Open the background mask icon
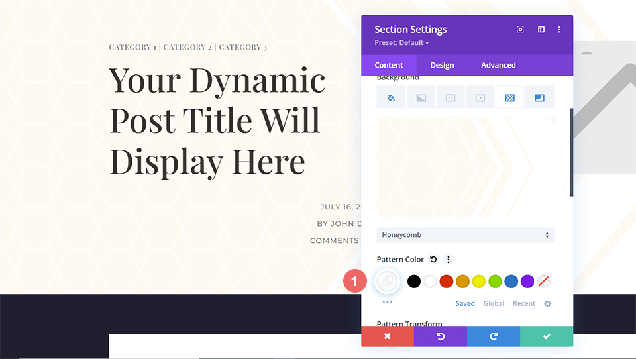The height and width of the screenshot is (359, 636). (539, 97)
